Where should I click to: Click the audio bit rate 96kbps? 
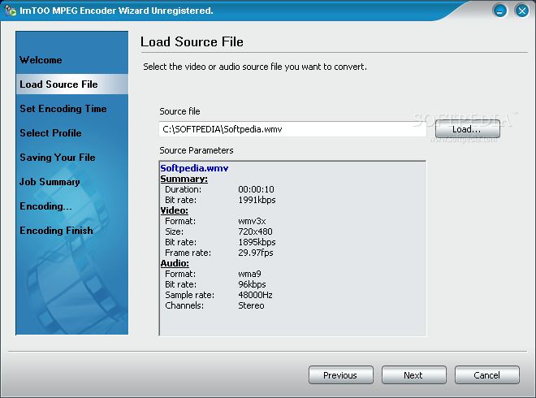coord(252,284)
